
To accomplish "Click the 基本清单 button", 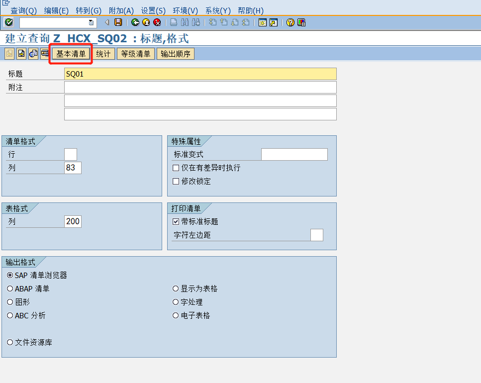I will [x=71, y=54].
